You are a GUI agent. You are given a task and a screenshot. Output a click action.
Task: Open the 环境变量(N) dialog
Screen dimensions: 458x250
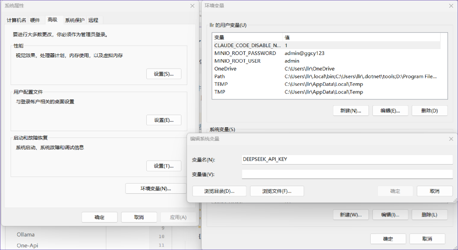156,188
